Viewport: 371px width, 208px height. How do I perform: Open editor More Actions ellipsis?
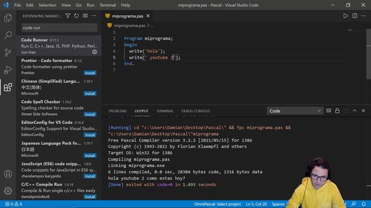[x=363, y=16]
